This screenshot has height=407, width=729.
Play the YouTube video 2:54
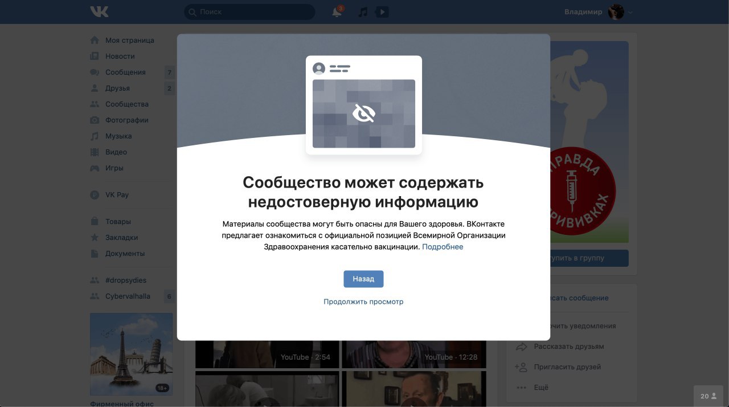tap(267, 354)
